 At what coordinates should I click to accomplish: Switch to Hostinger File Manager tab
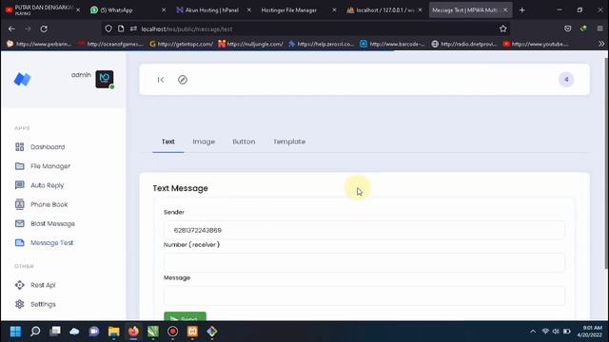[x=297, y=10]
